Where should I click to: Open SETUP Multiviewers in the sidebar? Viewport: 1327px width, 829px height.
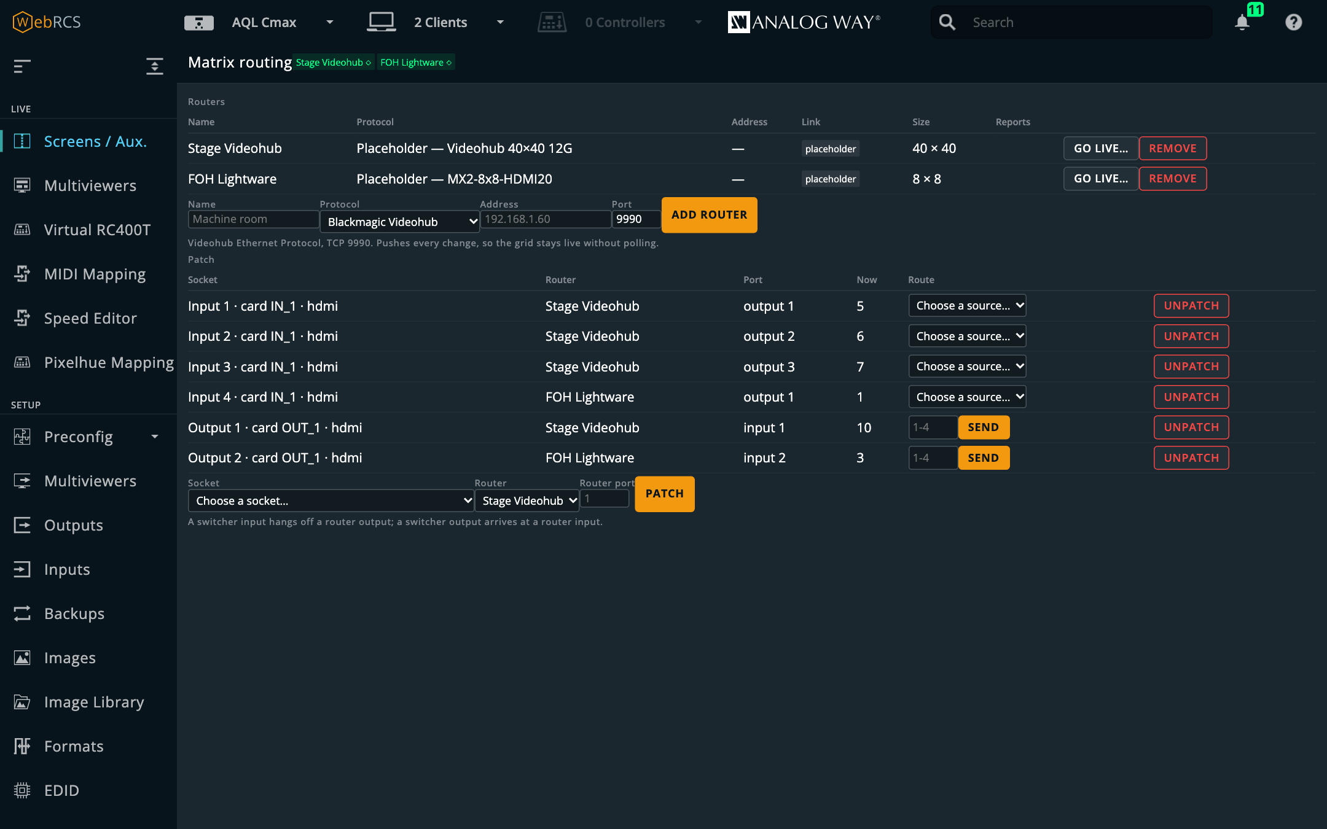[90, 481]
